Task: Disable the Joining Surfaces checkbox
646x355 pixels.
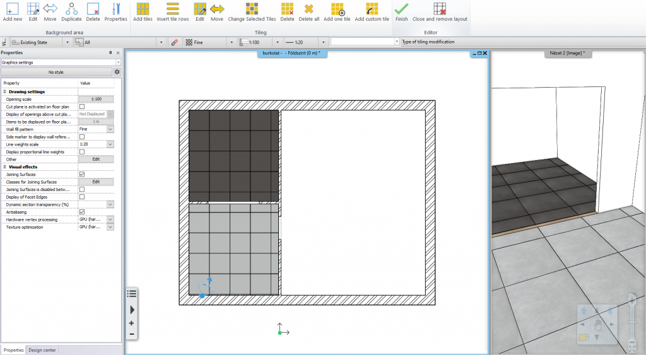Action: 82,174
